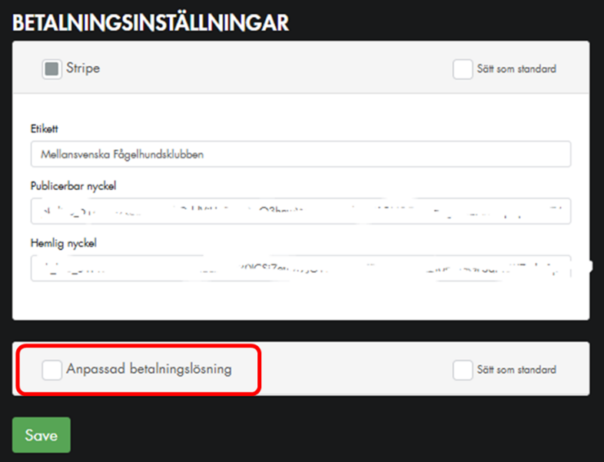Focus the Etikett input field
Viewport: 604px width, 462px height.
pyautogui.click(x=300, y=154)
